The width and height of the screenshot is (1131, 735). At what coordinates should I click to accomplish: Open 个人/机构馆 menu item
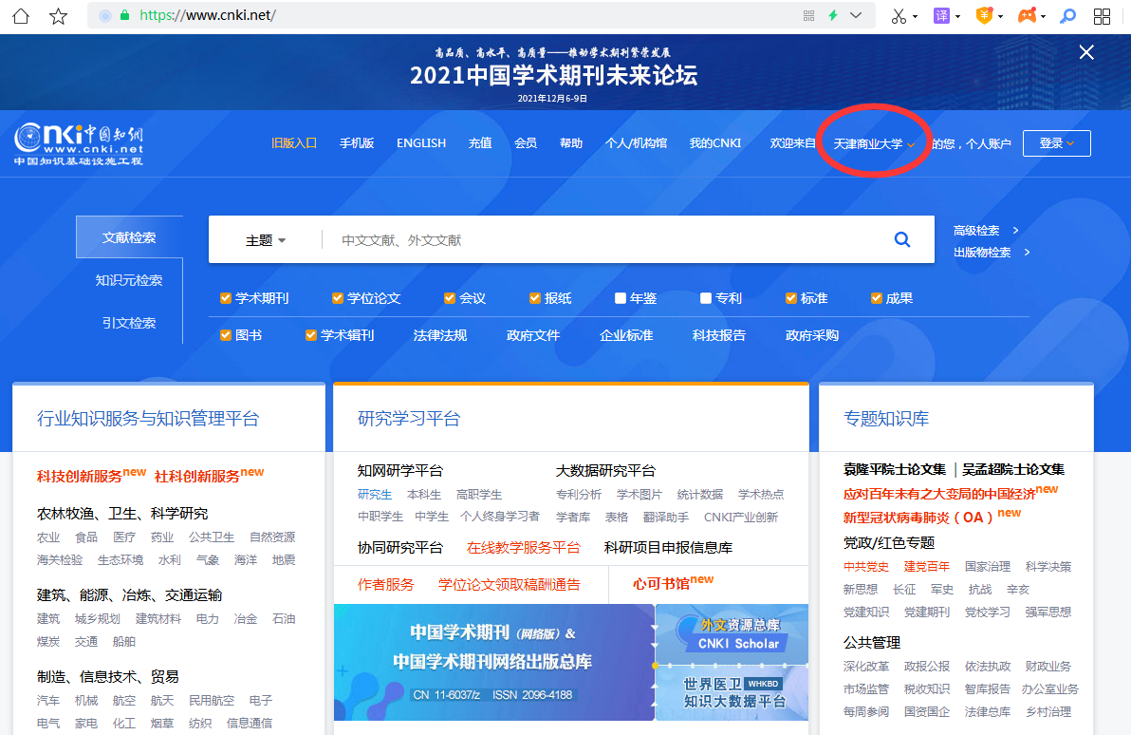click(636, 143)
